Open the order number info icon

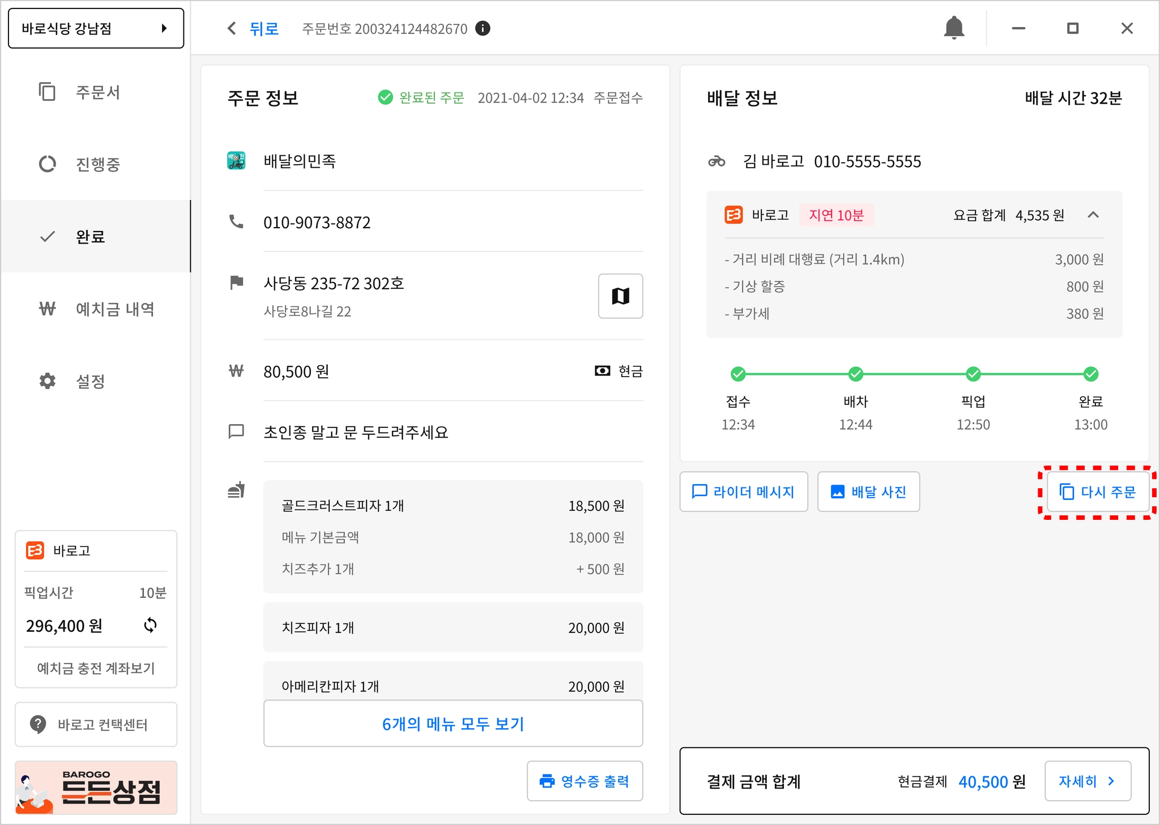pyautogui.click(x=483, y=28)
